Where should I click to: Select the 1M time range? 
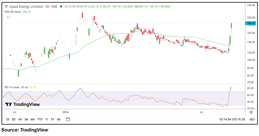click(20, 119)
